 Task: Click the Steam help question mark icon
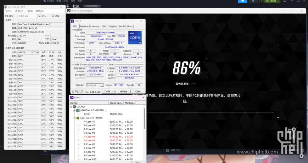[x=262, y=1]
